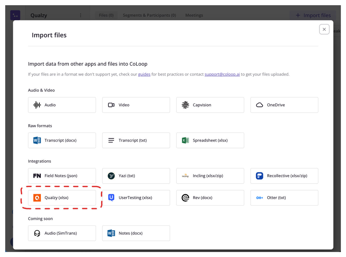
Task: Select the Qualzy (xlsx) integration
Action: tap(62, 198)
